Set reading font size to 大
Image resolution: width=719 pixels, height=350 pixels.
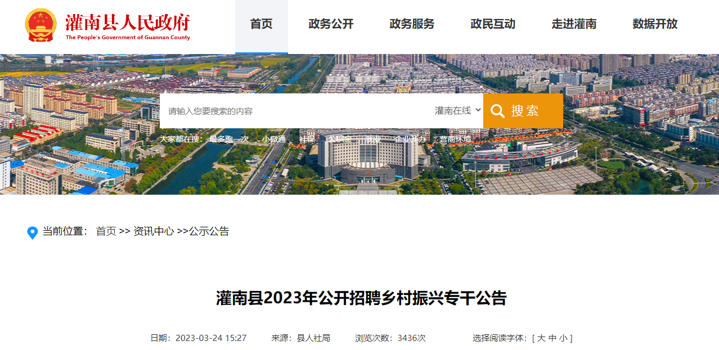541,338
